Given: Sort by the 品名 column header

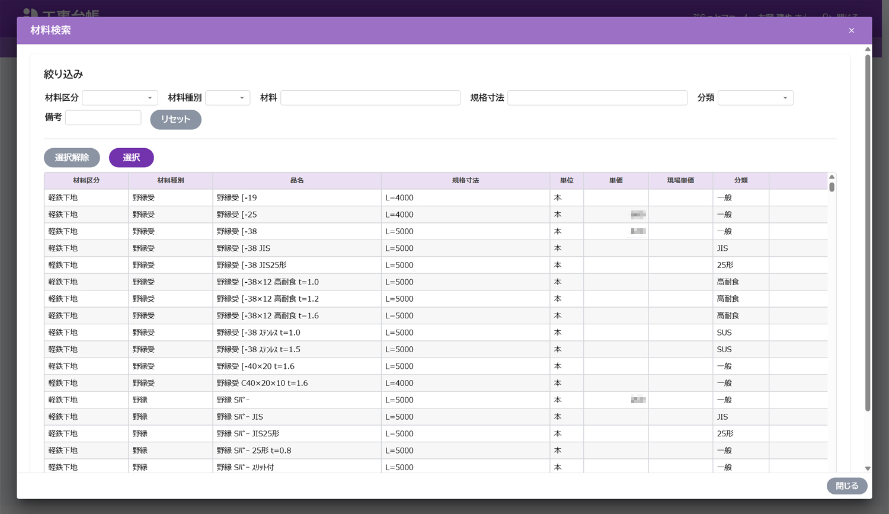Looking at the screenshot, I should 296,181.
